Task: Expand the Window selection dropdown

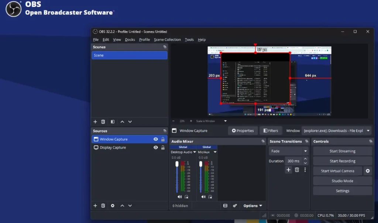Action: 368,131
